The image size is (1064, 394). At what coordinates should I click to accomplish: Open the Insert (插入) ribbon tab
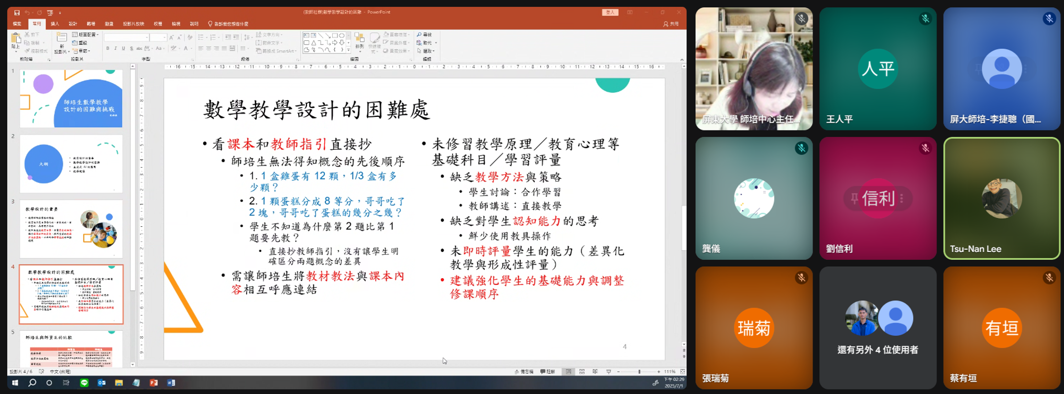coord(54,24)
